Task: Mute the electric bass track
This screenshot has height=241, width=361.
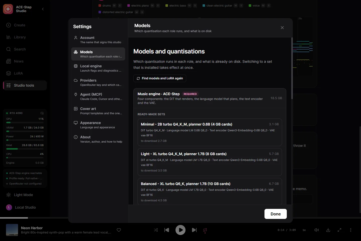Action: (190, 6)
